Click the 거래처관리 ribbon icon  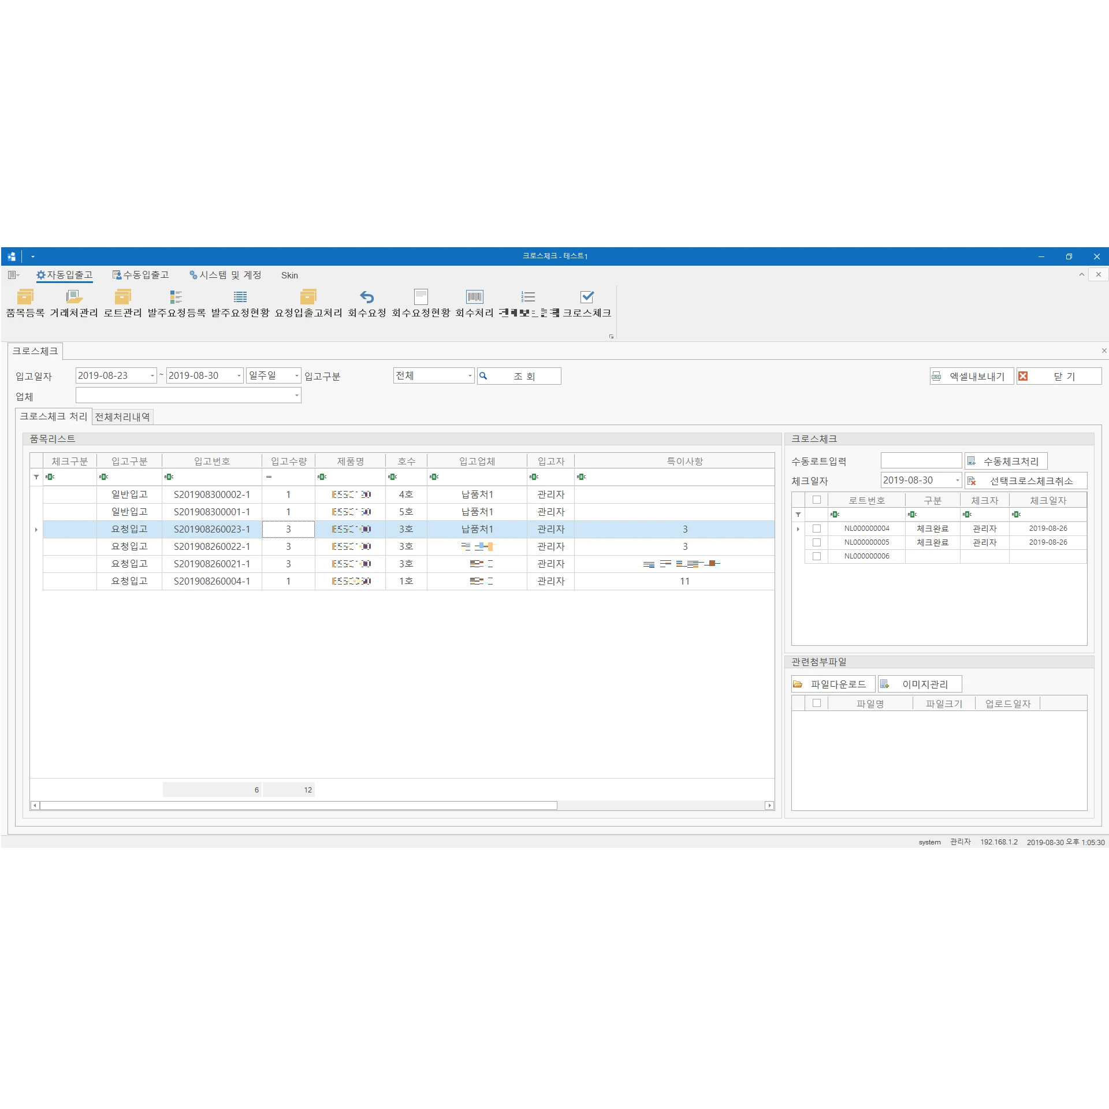pos(73,297)
